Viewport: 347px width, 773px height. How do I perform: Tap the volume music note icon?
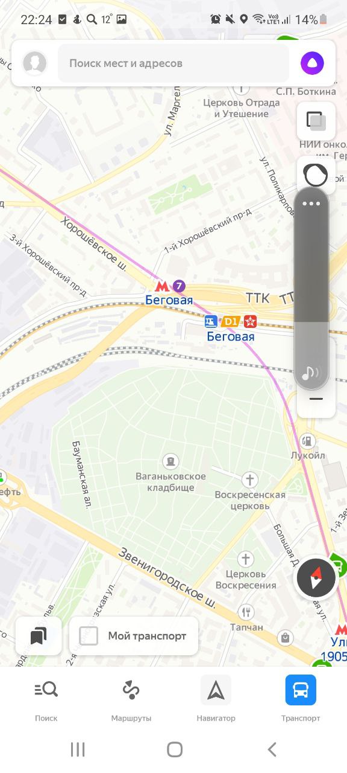click(x=310, y=372)
